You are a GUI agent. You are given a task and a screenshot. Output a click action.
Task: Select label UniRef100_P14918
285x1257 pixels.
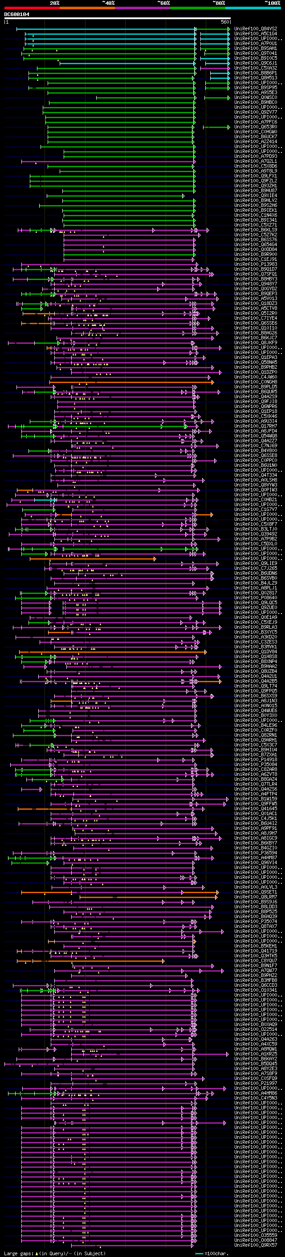(x=256, y=759)
